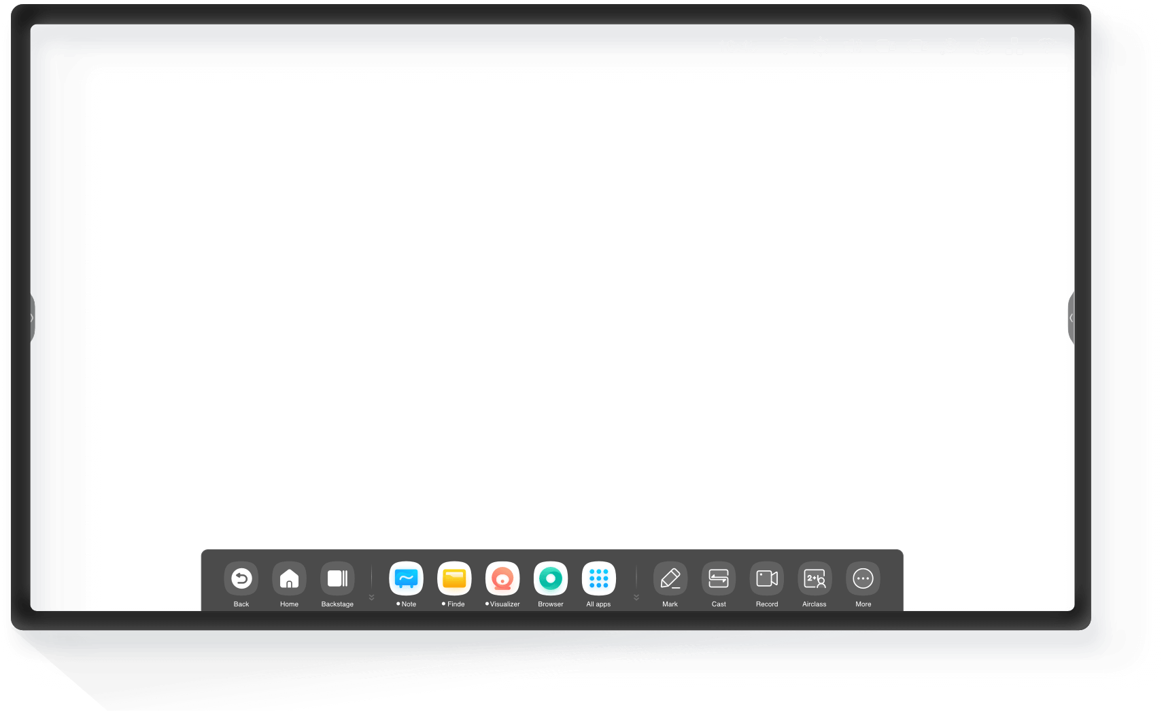Start screen Cast sharing
The width and height of the screenshot is (1164, 711).
719,578
